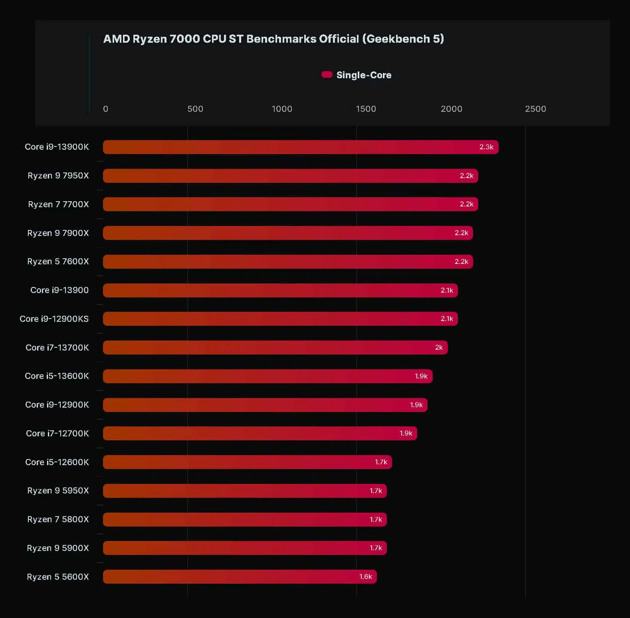Click the Core i9-12900K label

tap(57, 404)
